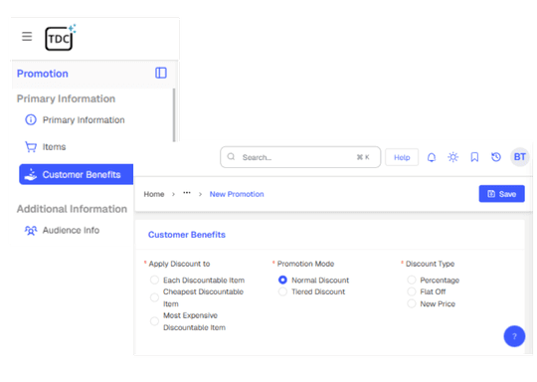Image resolution: width=537 pixels, height=382 pixels.
Task: Click the Promotion sidebar title
Action: coord(43,74)
